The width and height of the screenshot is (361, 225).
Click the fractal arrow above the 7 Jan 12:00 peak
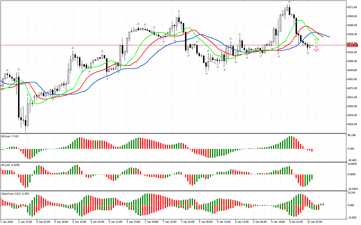tap(179, 11)
